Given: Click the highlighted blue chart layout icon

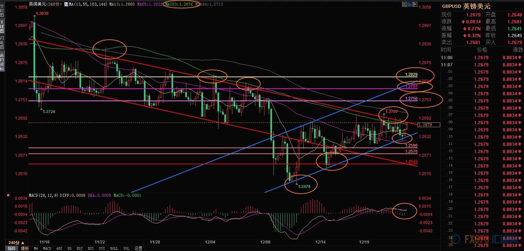Looking at the screenshot, I should pyautogui.click(x=410, y=4).
